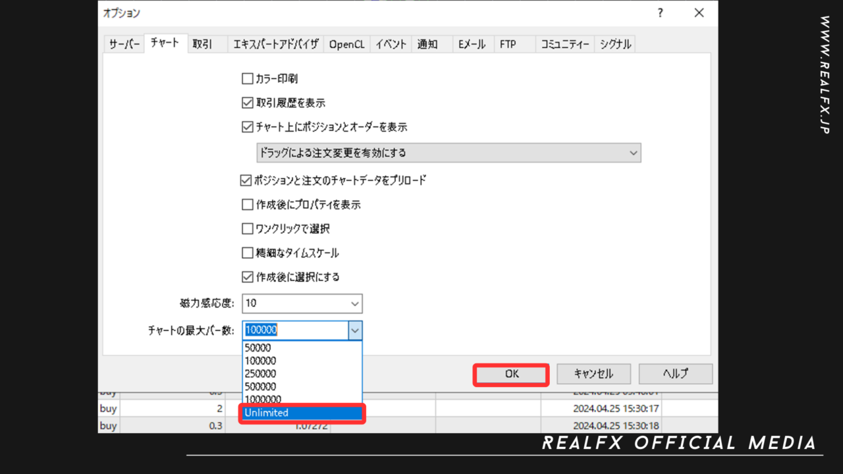Collapse the チャートの最大バー数 dropdown arrow
The width and height of the screenshot is (843, 474).
356,330
